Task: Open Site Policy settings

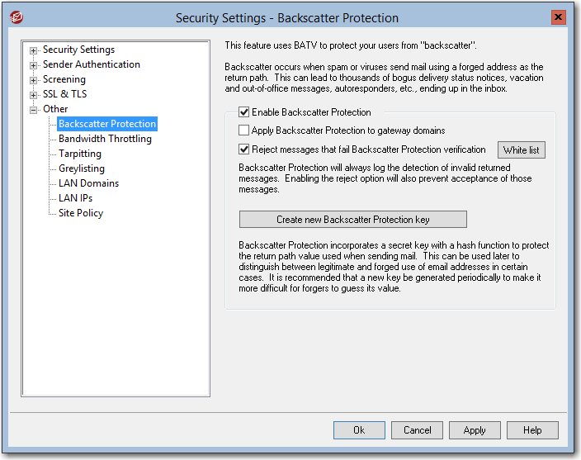Action: [81, 213]
